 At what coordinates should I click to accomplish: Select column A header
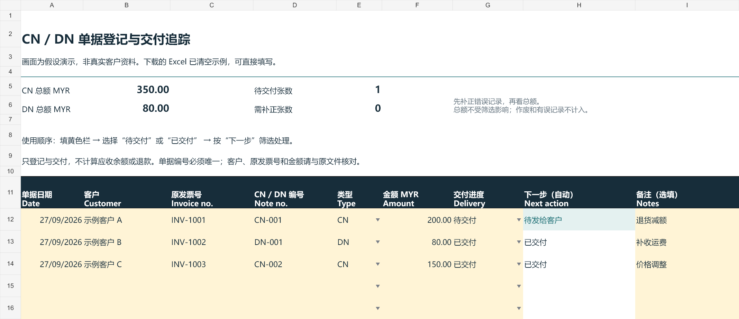pos(52,5)
